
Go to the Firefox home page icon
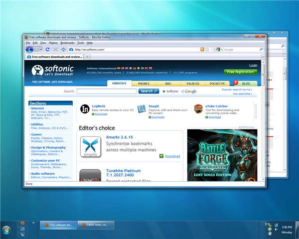pyautogui.click(x=63, y=50)
